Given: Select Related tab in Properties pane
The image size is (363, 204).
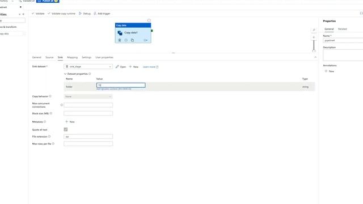Looking at the screenshot, I should pos(343,29).
